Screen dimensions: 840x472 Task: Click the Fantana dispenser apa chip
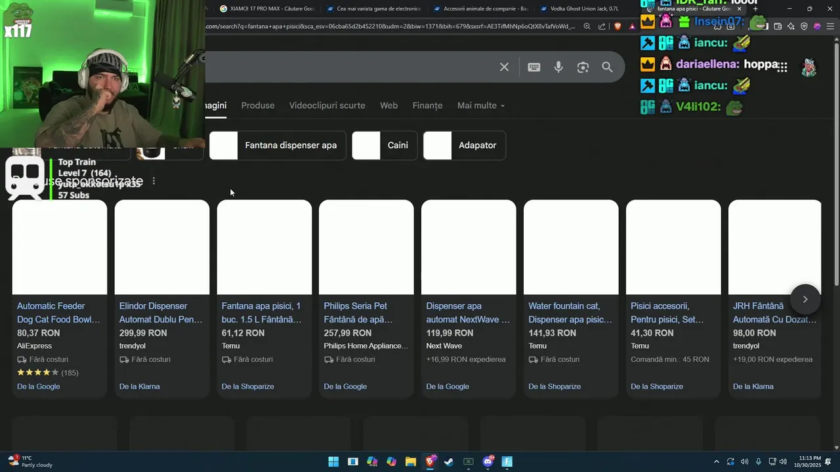(x=277, y=146)
